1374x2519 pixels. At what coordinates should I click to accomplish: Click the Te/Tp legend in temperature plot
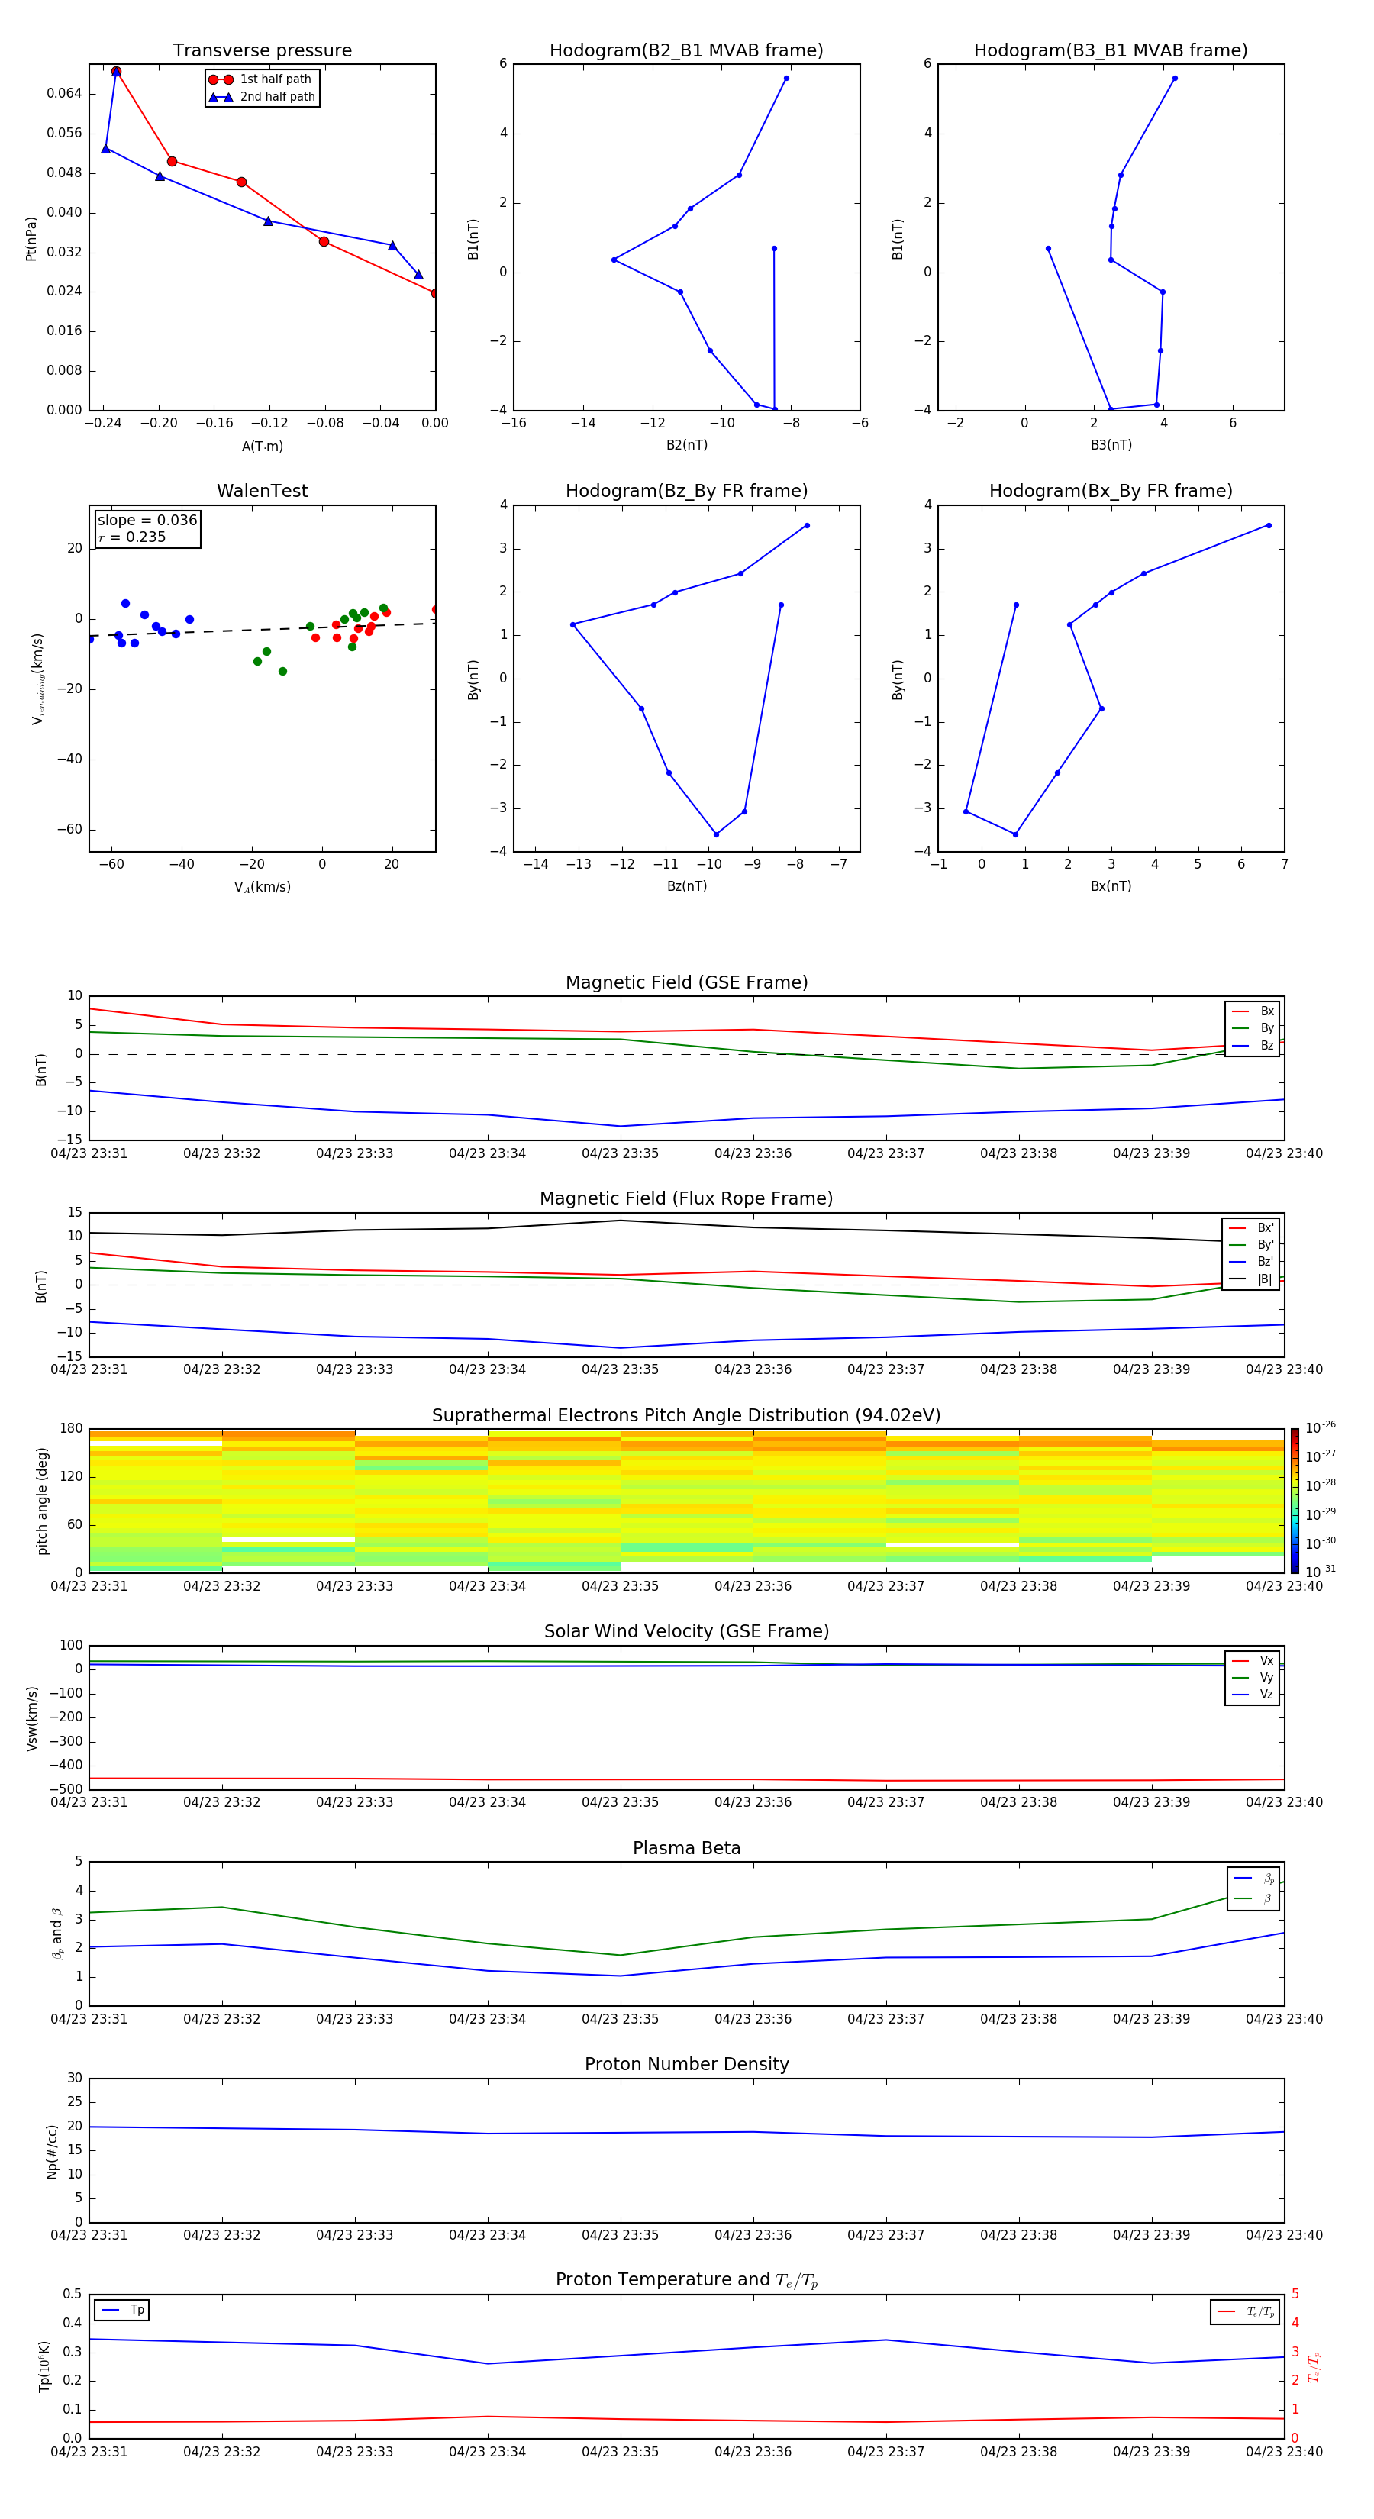1246,2313
